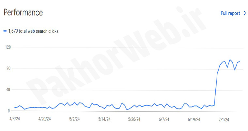Viewport: 248px width, 131px height.
Task: Select the 6/7/24 date label
Action: point(163,119)
